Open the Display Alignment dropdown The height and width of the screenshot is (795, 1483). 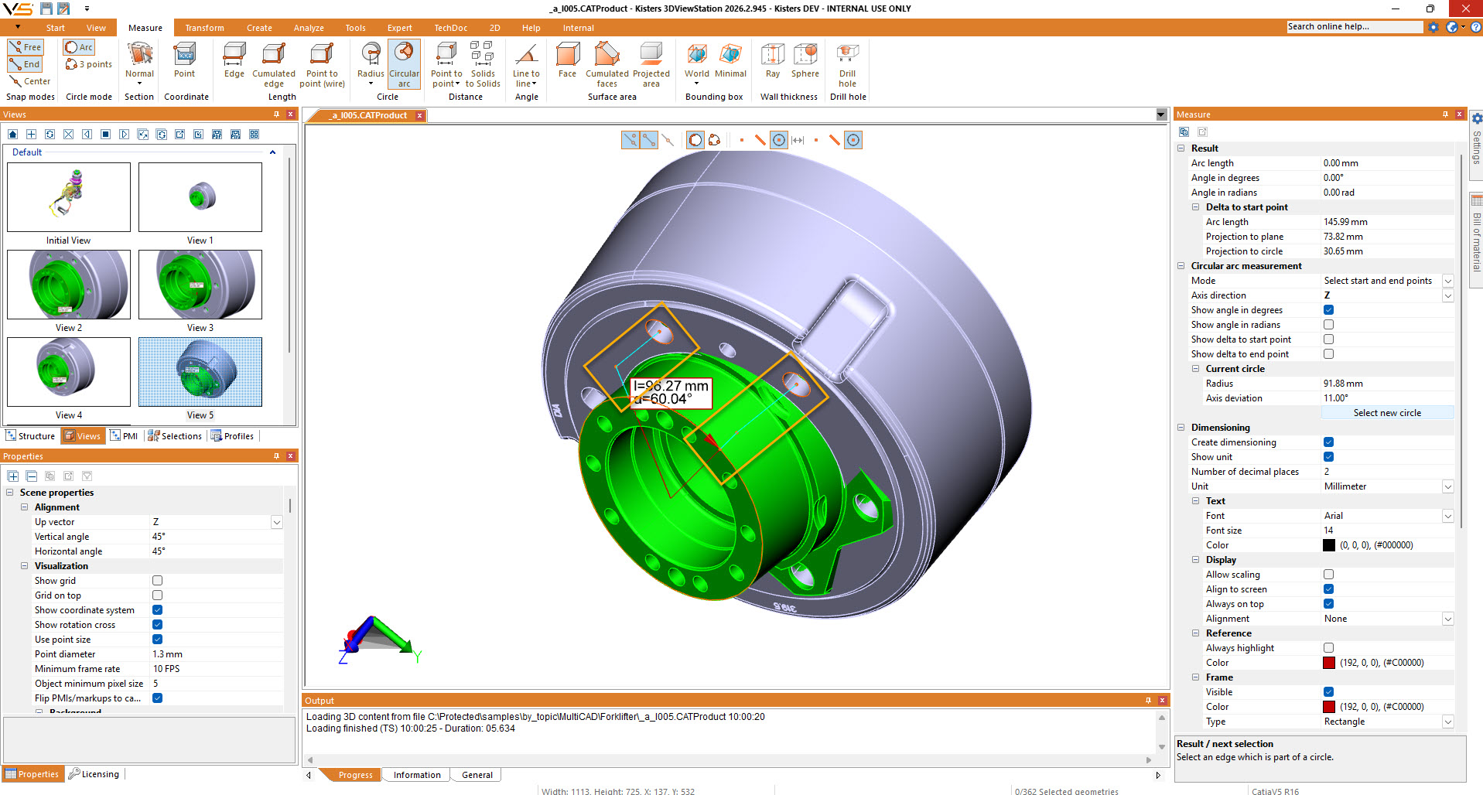(x=1447, y=619)
